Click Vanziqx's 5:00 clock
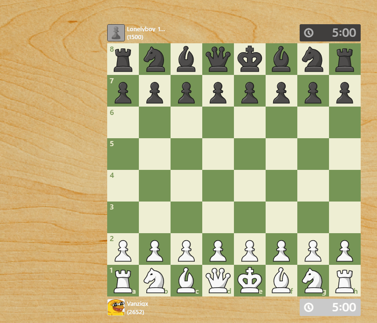The width and height of the screenshot is (377, 323). [x=330, y=307]
